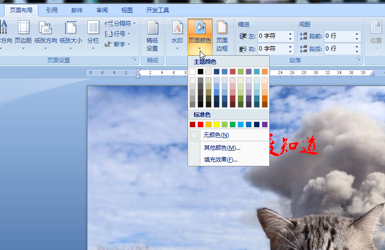
Task: Open the 纸张方向 orientation tool
Action: click(x=46, y=34)
